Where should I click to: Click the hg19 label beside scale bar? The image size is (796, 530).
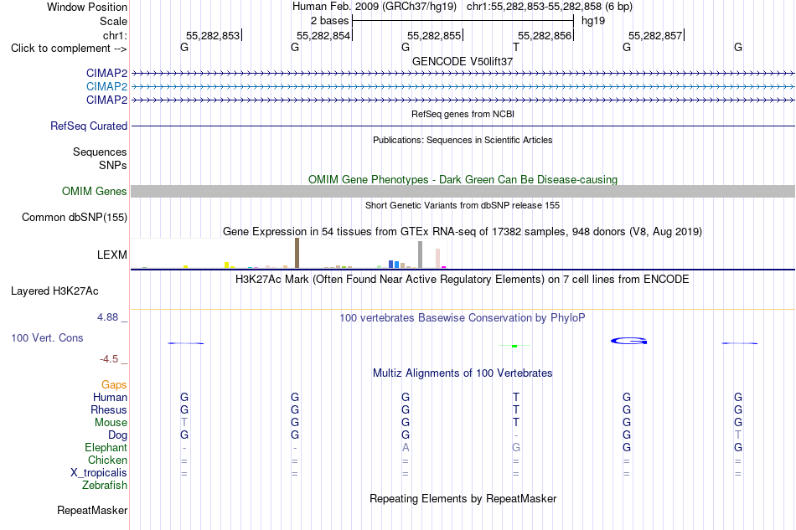click(x=593, y=21)
